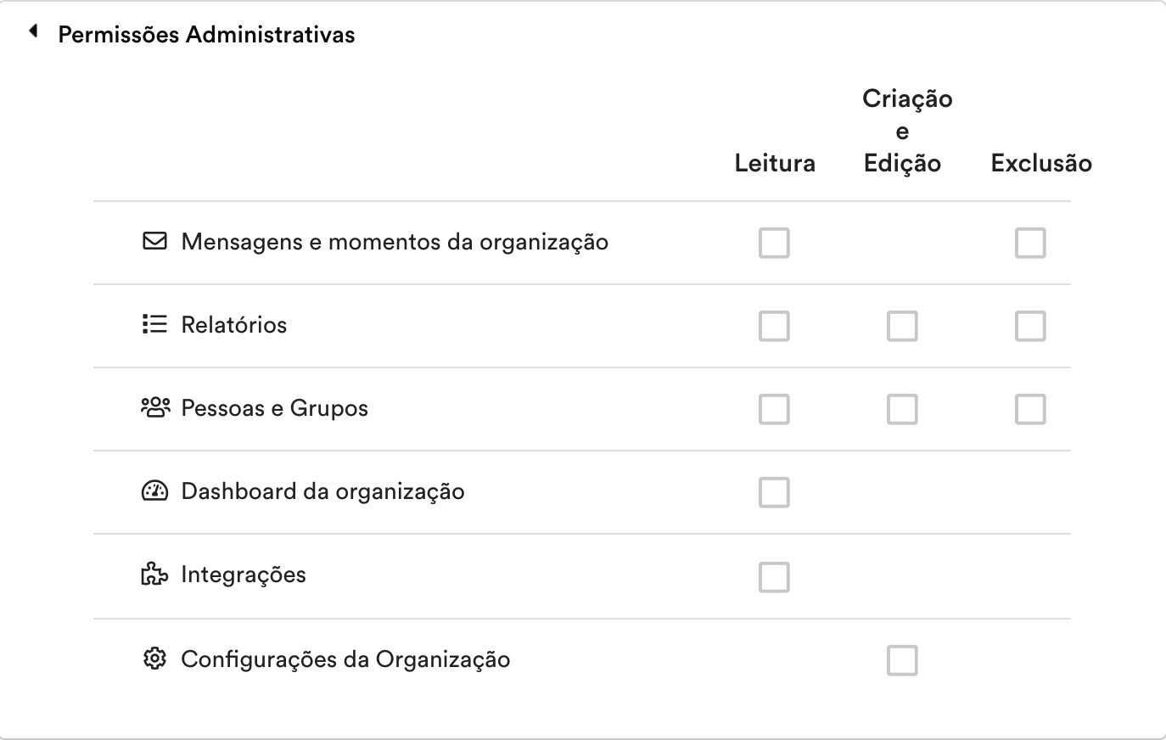Click the list icon beside Relatórios
Screen dimensions: 1166x740
pyautogui.click(x=154, y=324)
